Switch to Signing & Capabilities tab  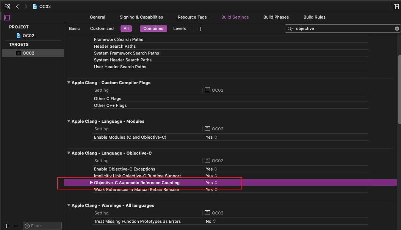tap(141, 17)
